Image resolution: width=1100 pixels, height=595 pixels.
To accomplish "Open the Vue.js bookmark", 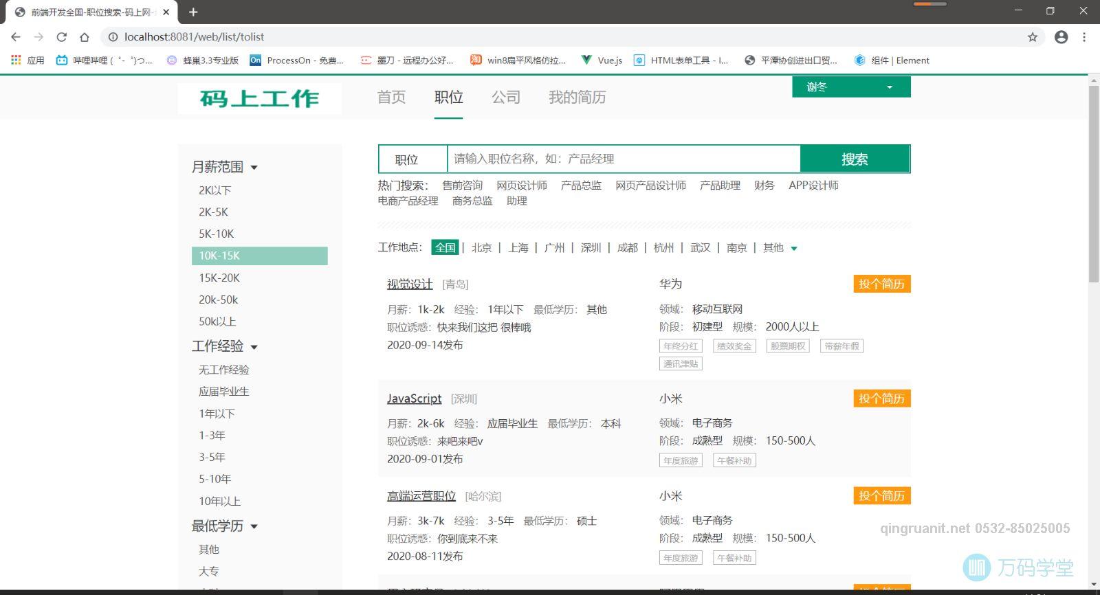I will tap(602, 60).
